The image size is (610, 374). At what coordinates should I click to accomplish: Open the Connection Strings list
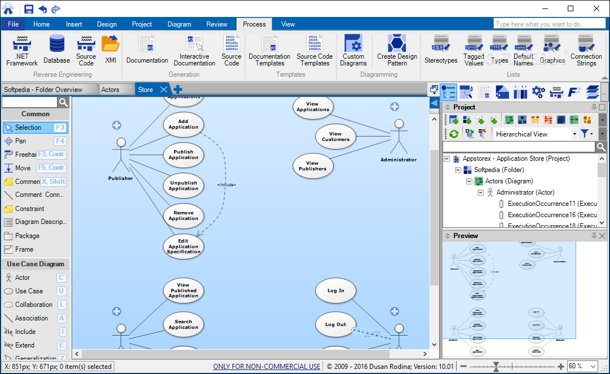click(586, 51)
